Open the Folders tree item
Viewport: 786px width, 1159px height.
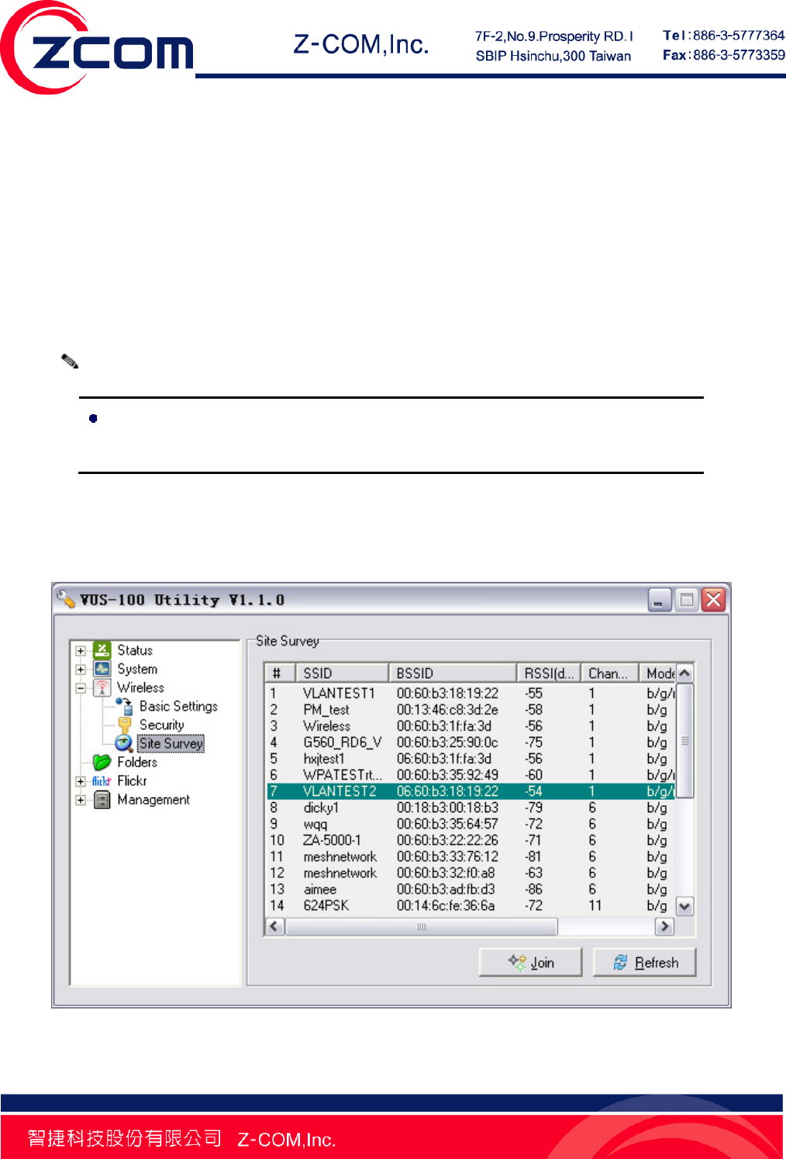[137, 762]
